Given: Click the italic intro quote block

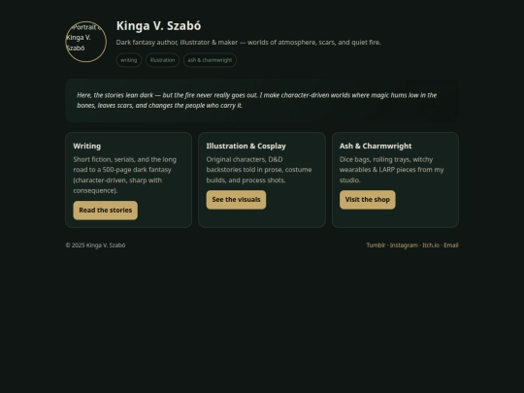Looking at the screenshot, I should click(x=262, y=100).
